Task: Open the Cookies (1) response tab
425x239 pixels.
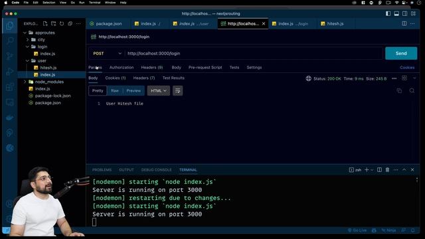Action: coord(116,78)
